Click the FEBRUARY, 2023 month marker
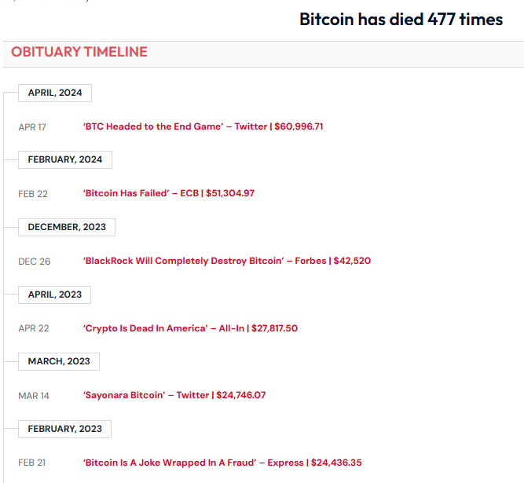The width and height of the screenshot is (524, 483). point(65,429)
